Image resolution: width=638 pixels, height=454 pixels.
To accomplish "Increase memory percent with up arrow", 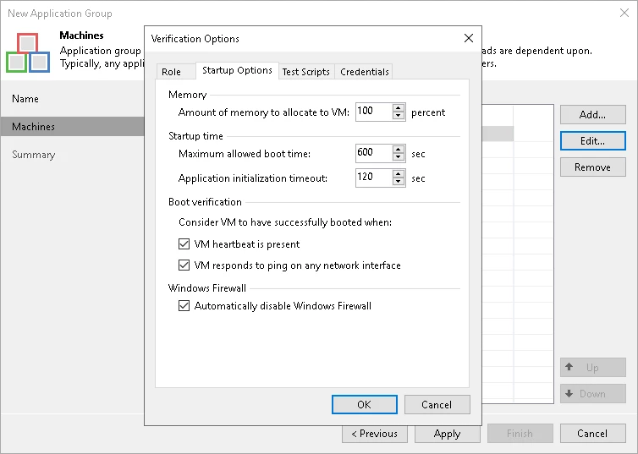I will pyautogui.click(x=399, y=107).
